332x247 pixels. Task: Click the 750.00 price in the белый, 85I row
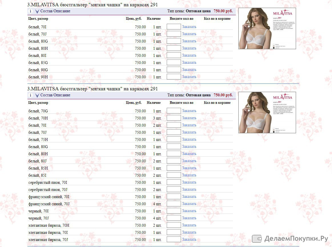point(140,175)
